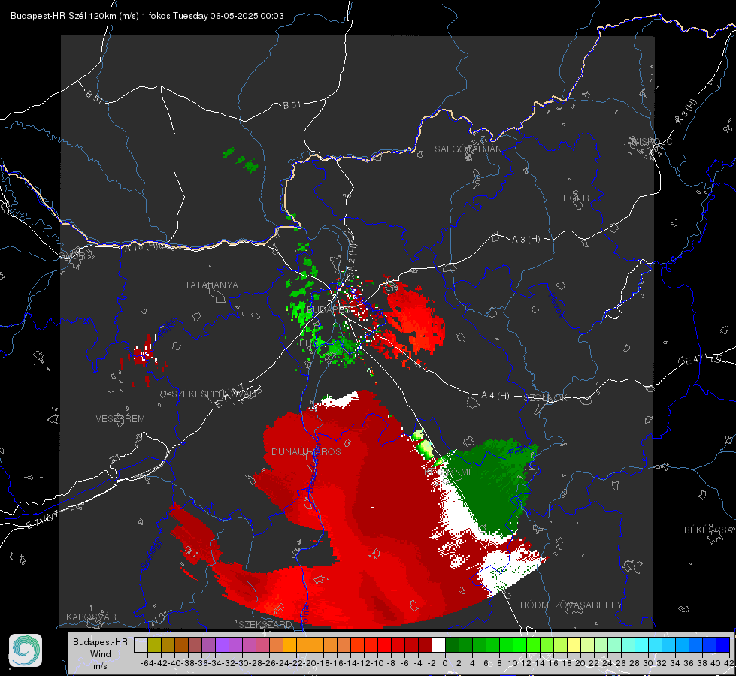Click the KECSKEMET city label
This screenshot has height=676, width=736.
click(453, 472)
